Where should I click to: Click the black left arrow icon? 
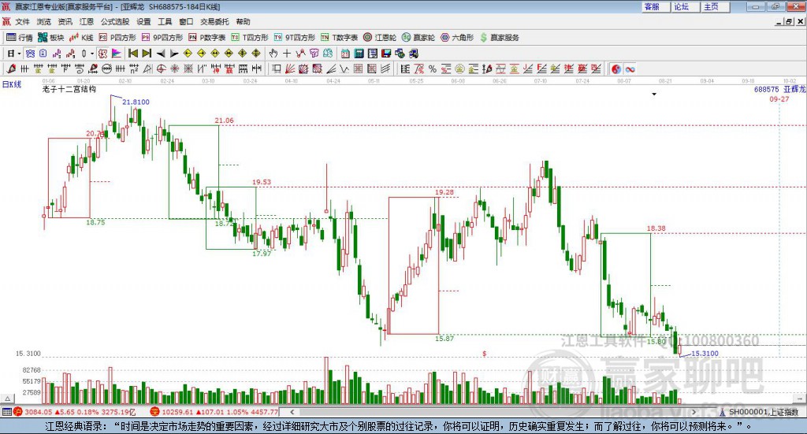click(x=161, y=54)
